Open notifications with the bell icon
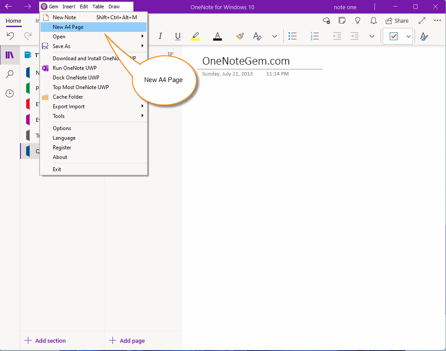 coord(373,20)
